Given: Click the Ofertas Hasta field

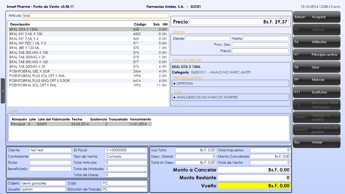Looking at the screenshot, I should pos(266,38).
